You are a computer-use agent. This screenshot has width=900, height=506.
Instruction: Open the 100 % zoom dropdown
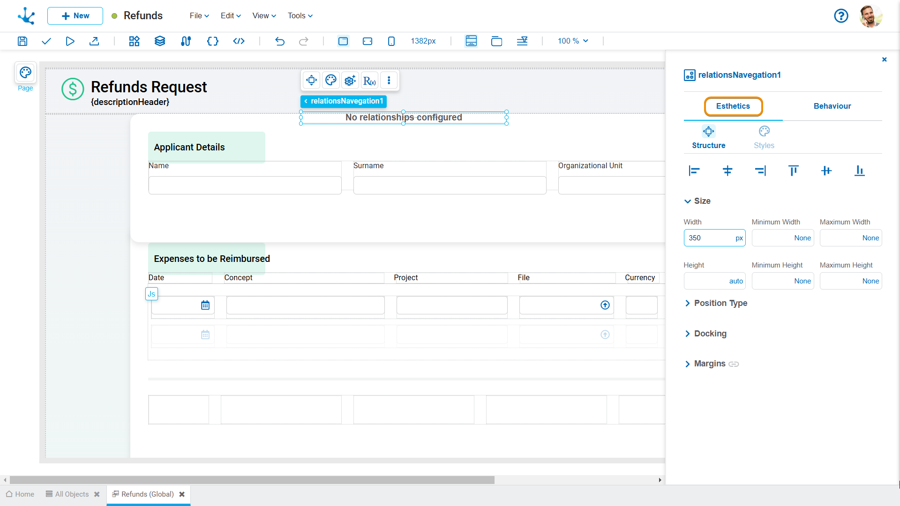[x=572, y=41]
